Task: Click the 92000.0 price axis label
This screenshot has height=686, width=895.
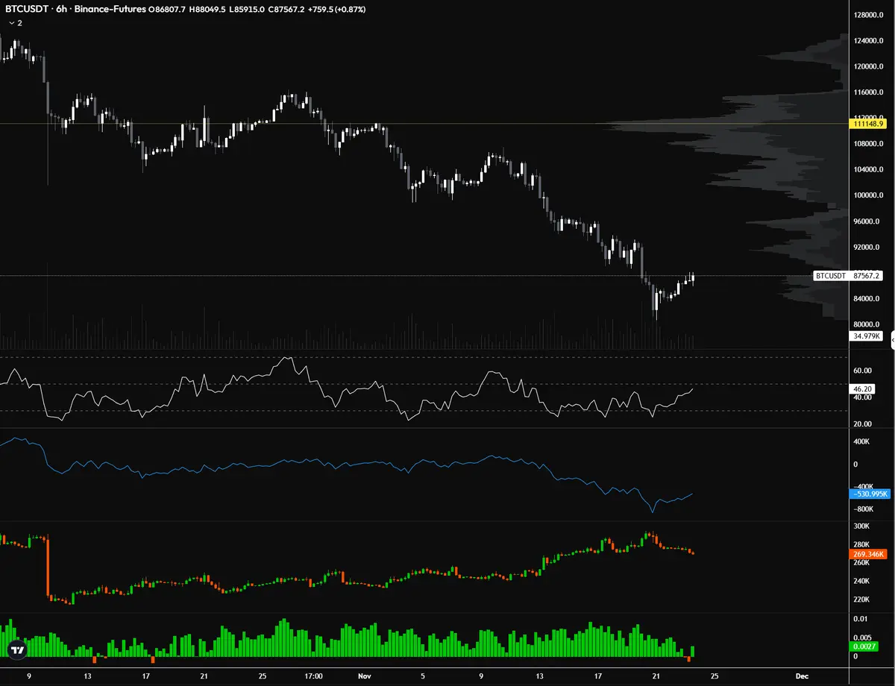Action: (867, 248)
